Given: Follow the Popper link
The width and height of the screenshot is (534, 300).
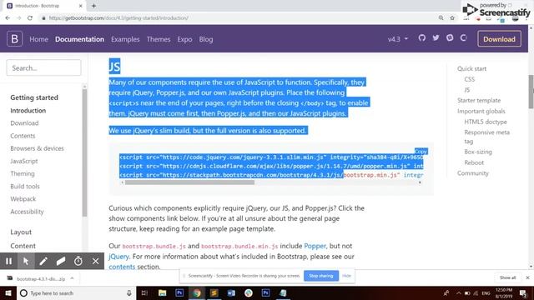Looking at the screenshot, I should [315, 246].
